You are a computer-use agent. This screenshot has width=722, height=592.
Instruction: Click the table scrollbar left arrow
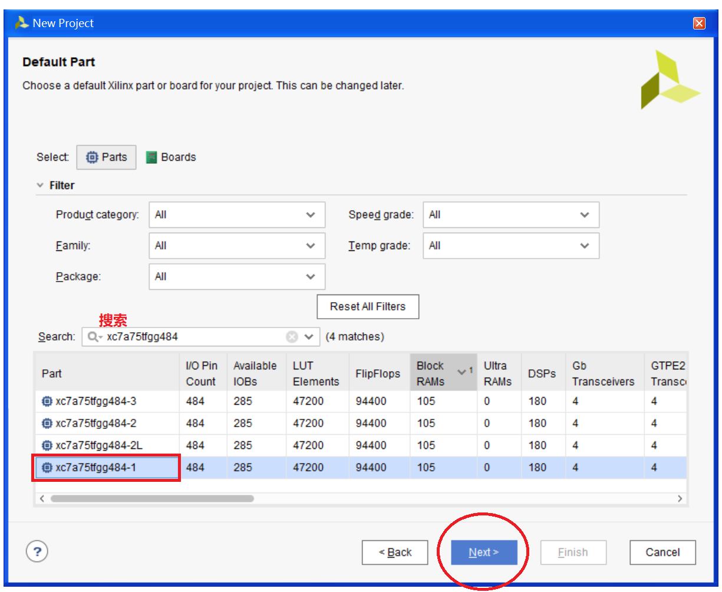coord(41,498)
